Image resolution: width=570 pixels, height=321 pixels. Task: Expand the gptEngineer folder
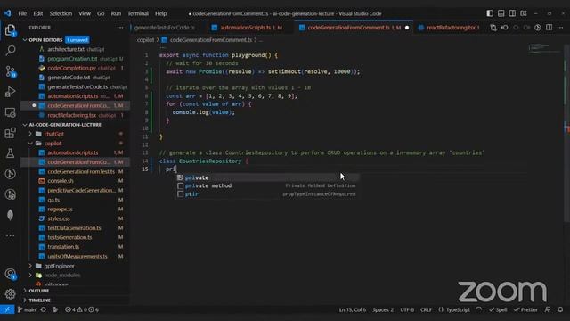point(59,266)
